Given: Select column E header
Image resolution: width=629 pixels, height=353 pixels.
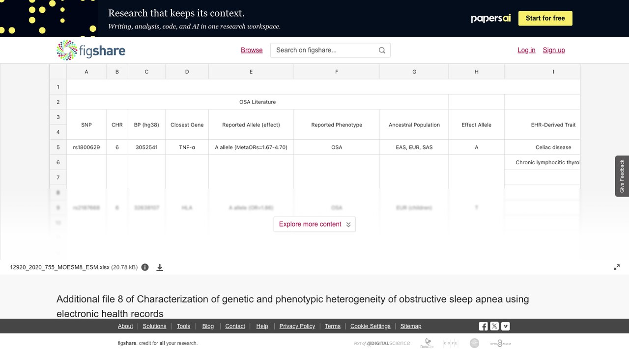Looking at the screenshot, I should 251,72.
